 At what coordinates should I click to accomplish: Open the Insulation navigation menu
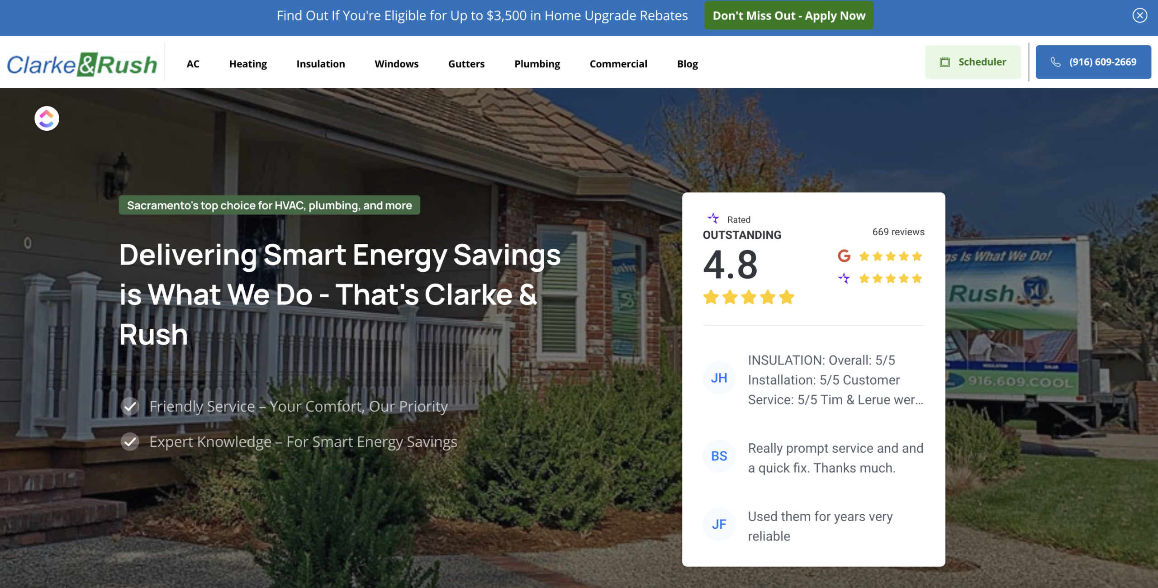pyautogui.click(x=320, y=64)
